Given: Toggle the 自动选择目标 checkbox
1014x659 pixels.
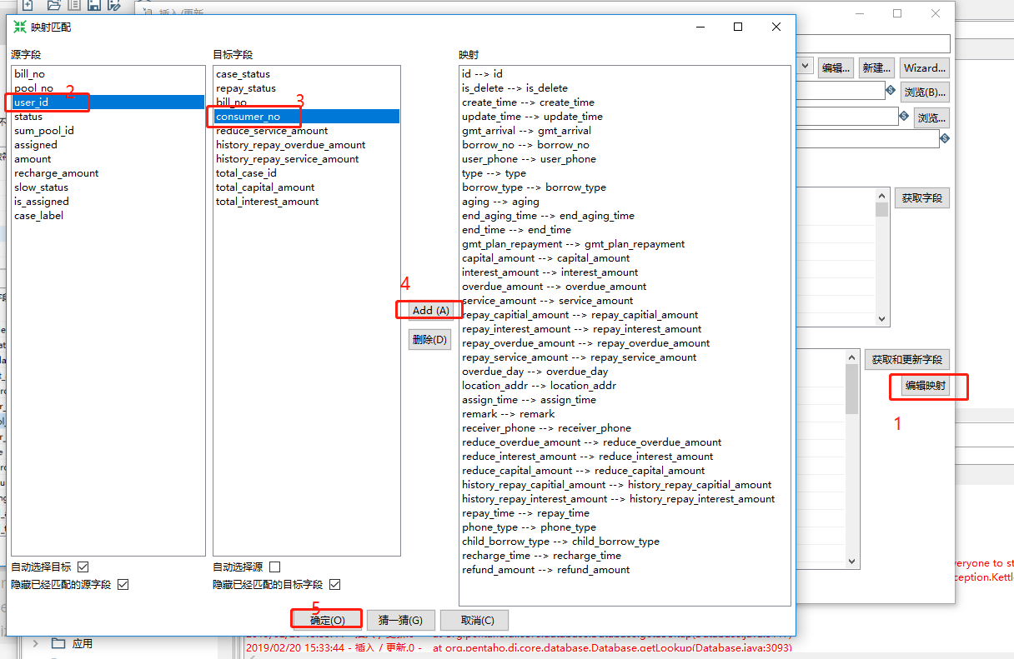Looking at the screenshot, I should pyautogui.click(x=83, y=567).
